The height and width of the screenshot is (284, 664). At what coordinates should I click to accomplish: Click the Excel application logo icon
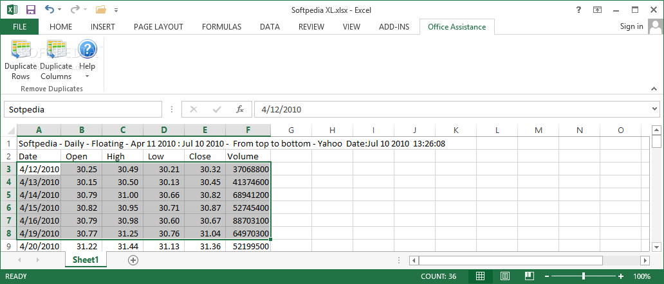pos(12,9)
